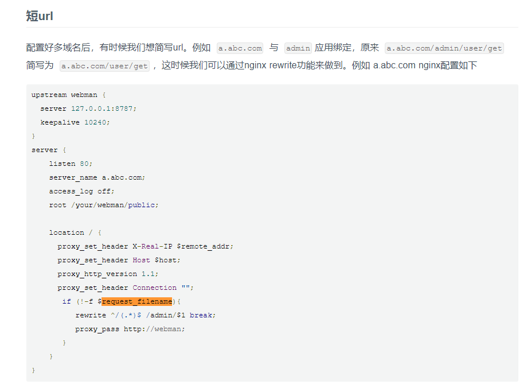527x392 pixels.
Task: Click the location / { line
Action: 75,233
